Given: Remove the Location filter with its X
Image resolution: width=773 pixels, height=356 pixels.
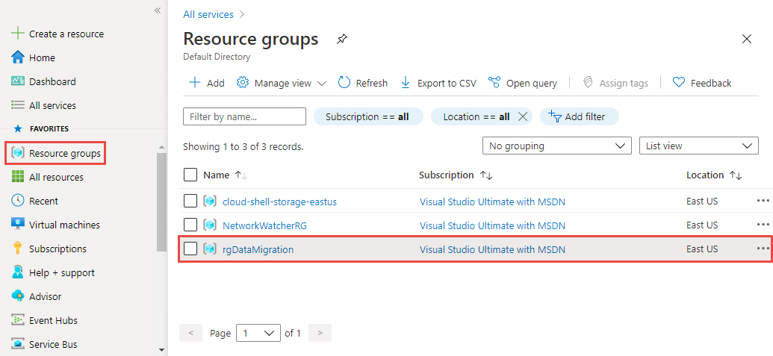Looking at the screenshot, I should coord(523,116).
